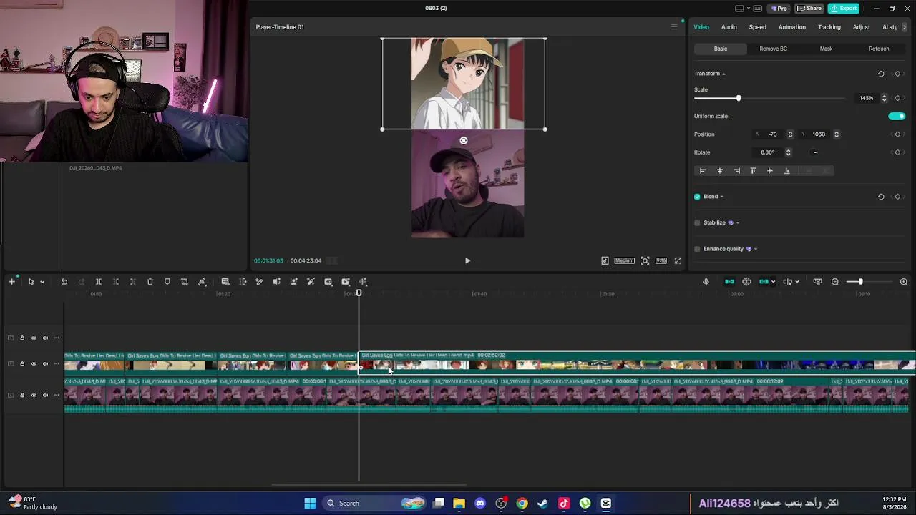The height and width of the screenshot is (515, 916).
Task: Click the Scale slider handle
Action: click(738, 98)
